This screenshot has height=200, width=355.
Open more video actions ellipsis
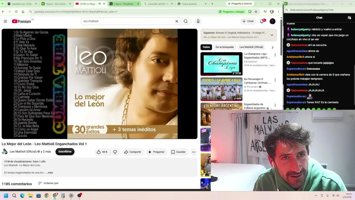[x=194, y=152]
